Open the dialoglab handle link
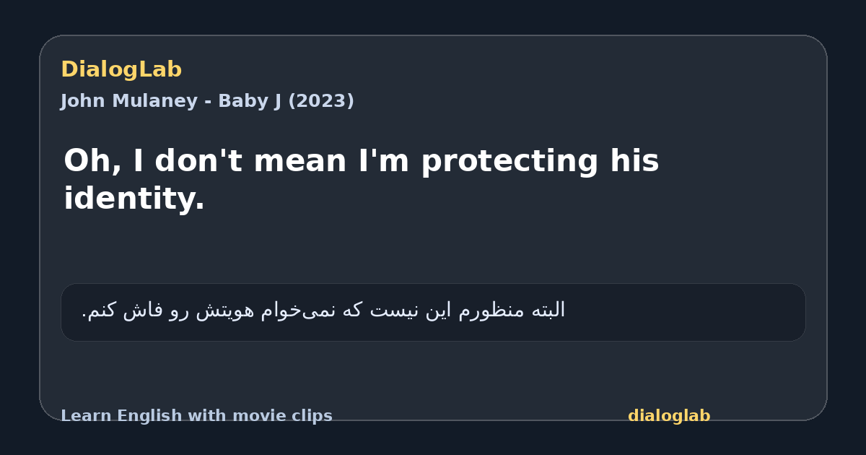Viewport: 866px width, 455px height. (669, 416)
